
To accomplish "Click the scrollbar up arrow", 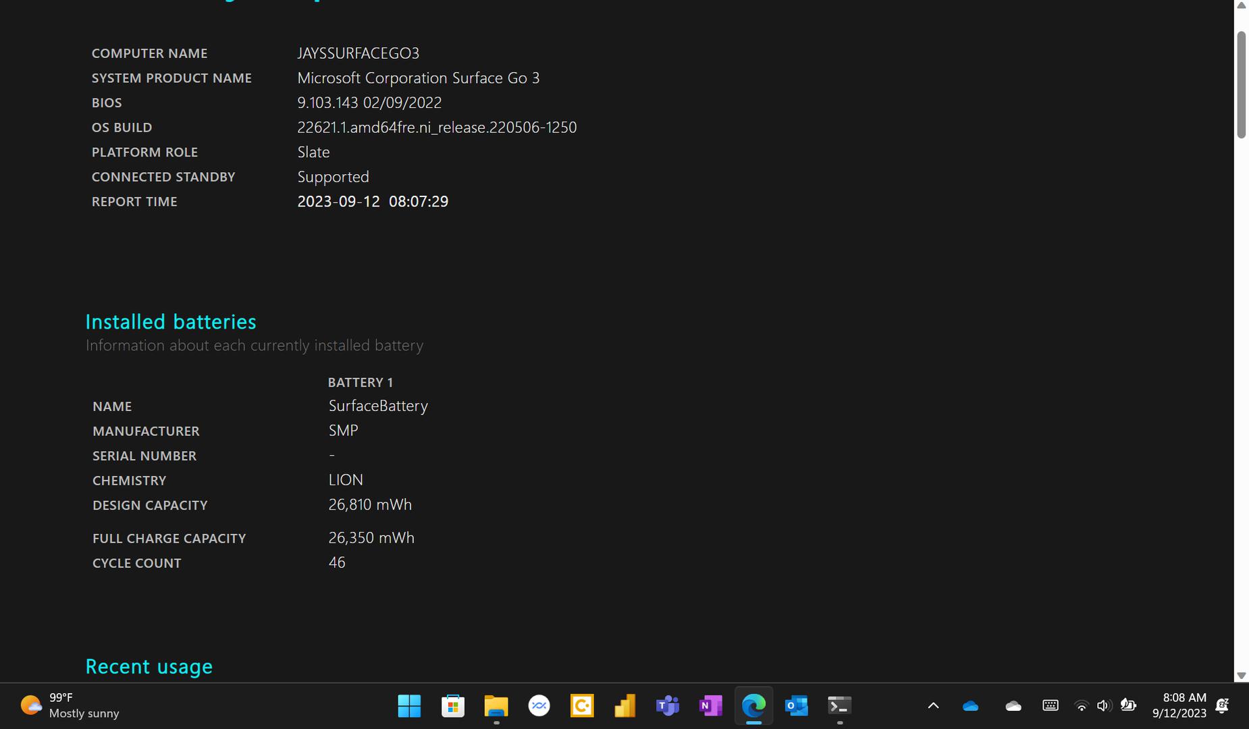I will pos(1241,5).
